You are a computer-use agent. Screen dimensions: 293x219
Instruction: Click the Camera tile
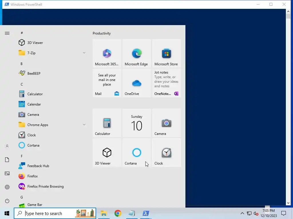click(x=167, y=123)
